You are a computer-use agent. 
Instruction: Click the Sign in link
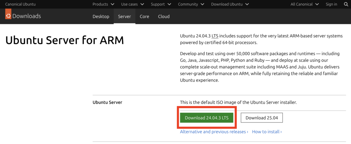tap(331, 4)
